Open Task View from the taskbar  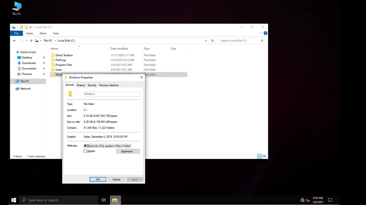pos(104,200)
